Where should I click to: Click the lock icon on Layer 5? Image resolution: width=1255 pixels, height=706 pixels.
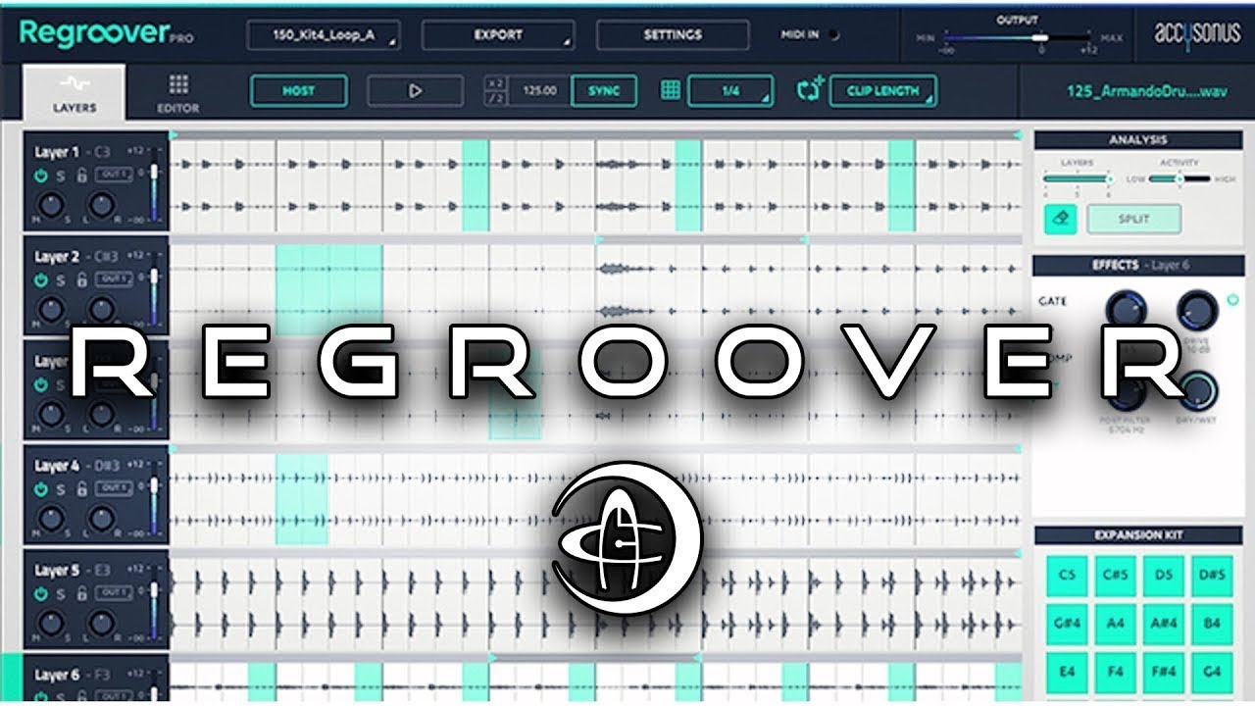[81, 593]
